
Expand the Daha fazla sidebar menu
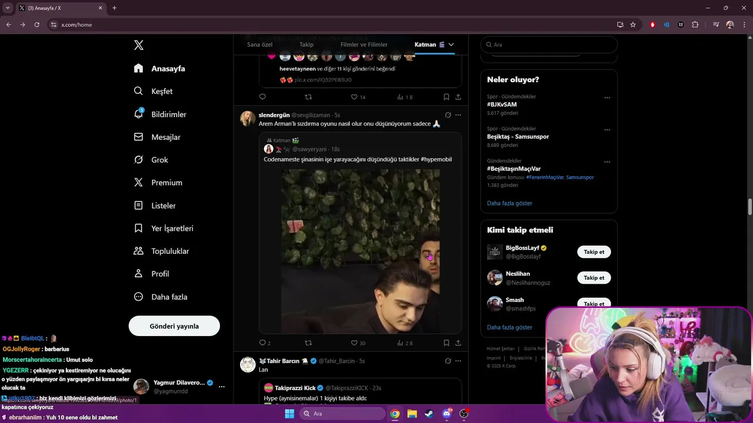[x=160, y=297]
